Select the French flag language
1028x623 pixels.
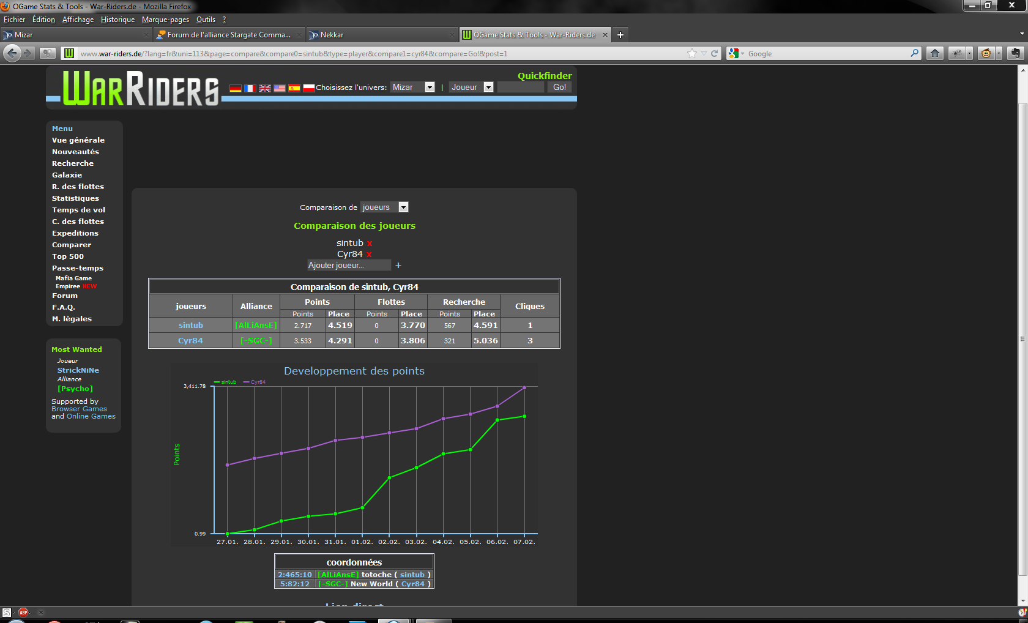coord(250,88)
